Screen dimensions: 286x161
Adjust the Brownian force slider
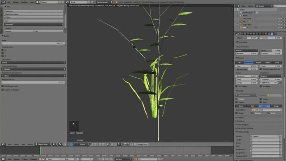click(247, 76)
